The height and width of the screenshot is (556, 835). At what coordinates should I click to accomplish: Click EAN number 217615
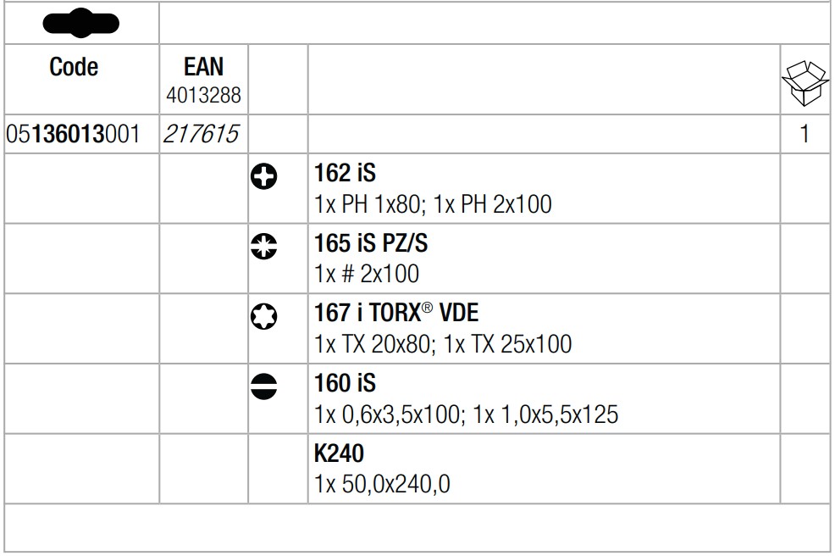(202, 134)
